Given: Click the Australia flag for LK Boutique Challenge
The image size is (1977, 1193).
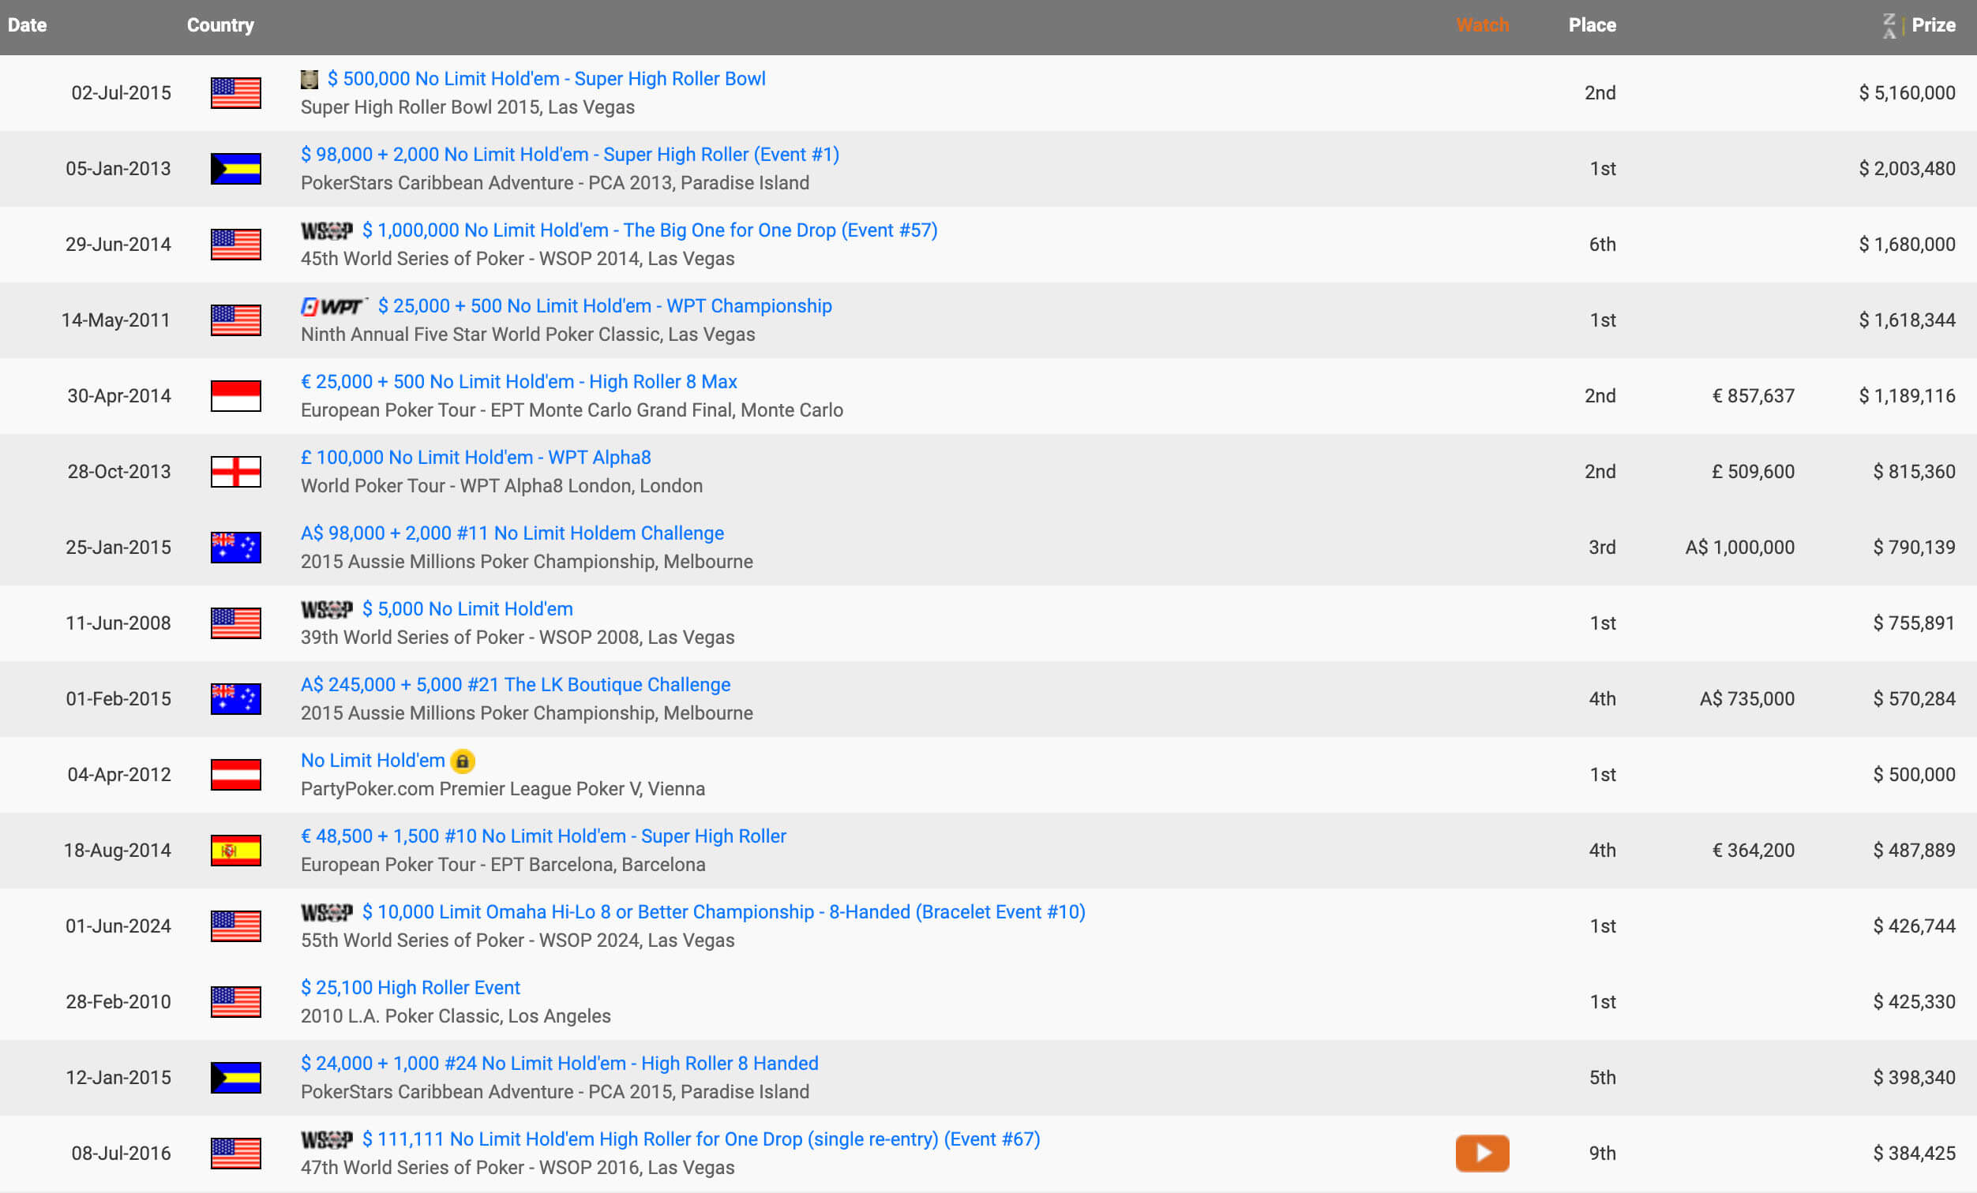Looking at the screenshot, I should 235,699.
